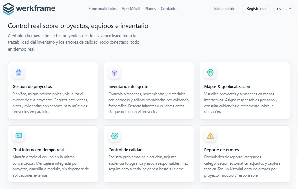Click the Control de calidad checkmark icon
298x189 pixels.
pos(114,136)
